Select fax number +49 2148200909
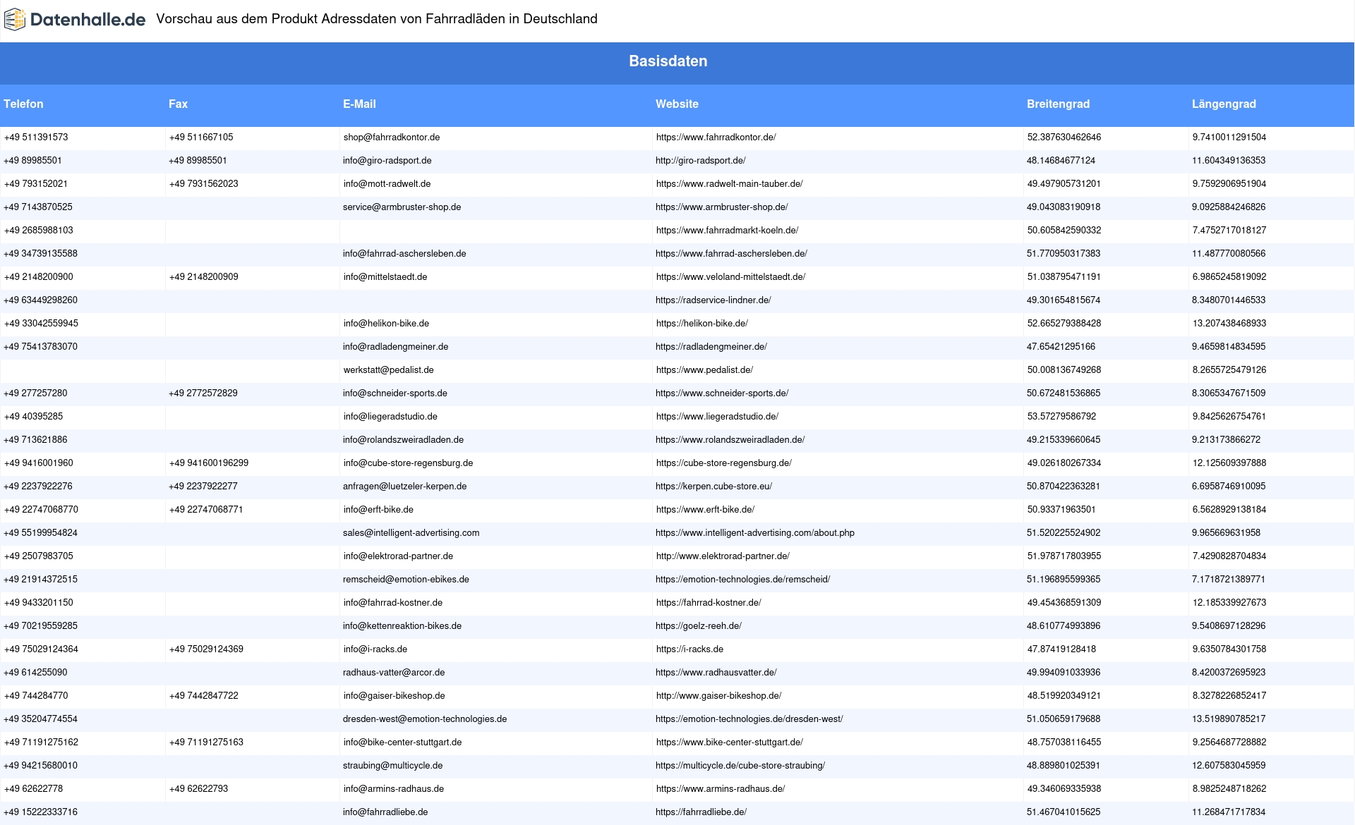 tap(204, 277)
